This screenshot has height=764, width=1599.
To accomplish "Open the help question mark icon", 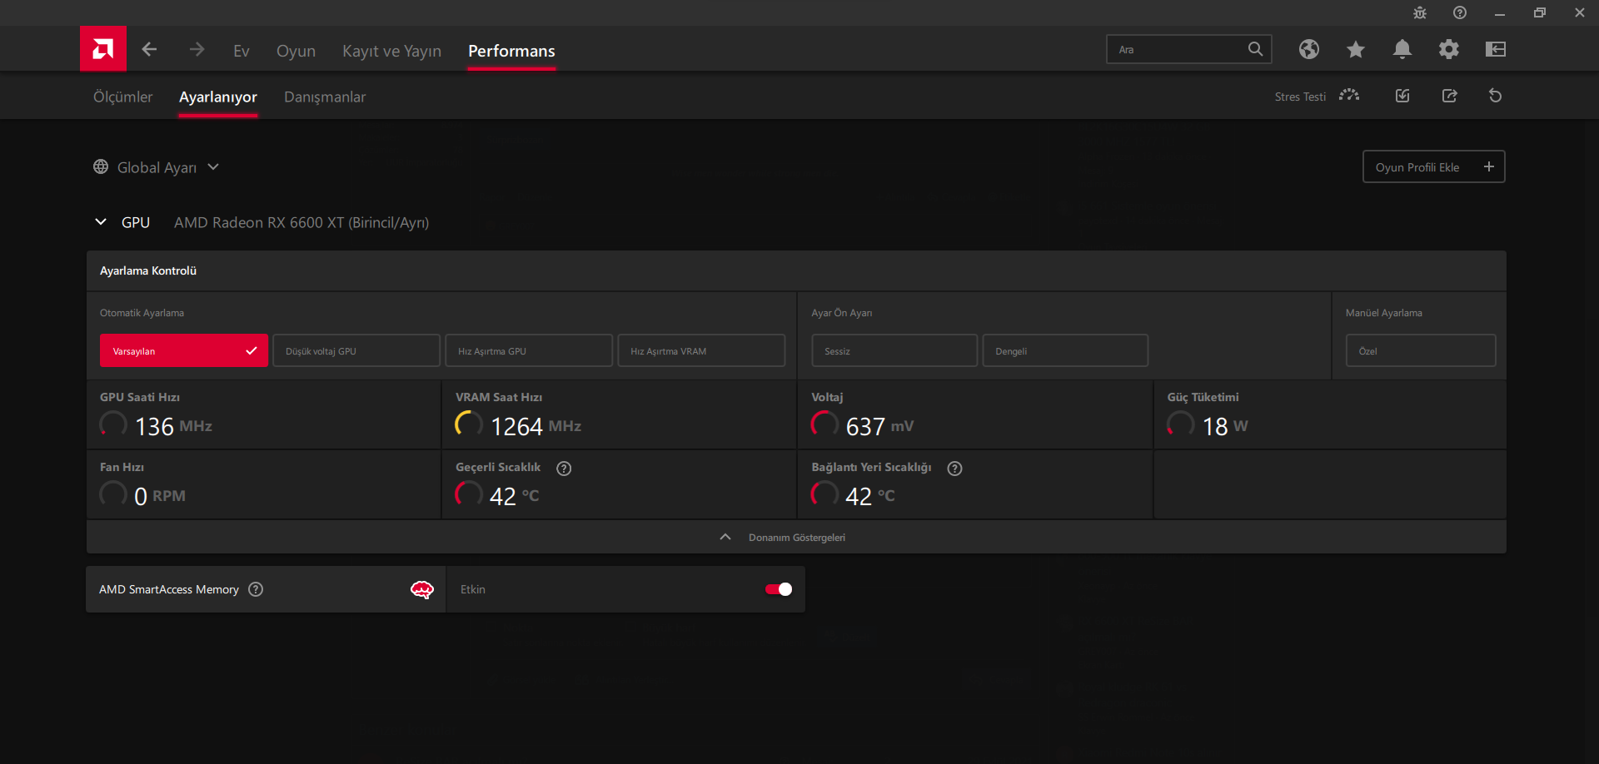I will coord(1460,12).
